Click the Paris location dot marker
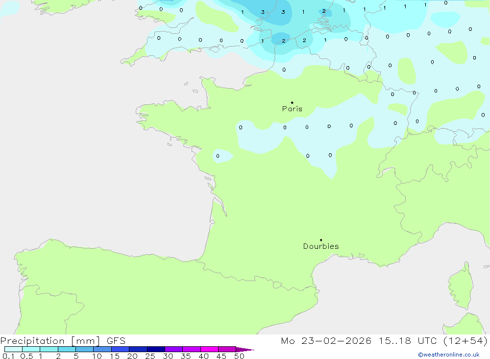This screenshot has width=490, height=359. click(292, 102)
